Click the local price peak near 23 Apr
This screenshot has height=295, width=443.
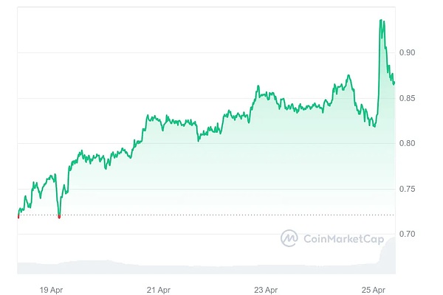pyautogui.click(x=258, y=87)
